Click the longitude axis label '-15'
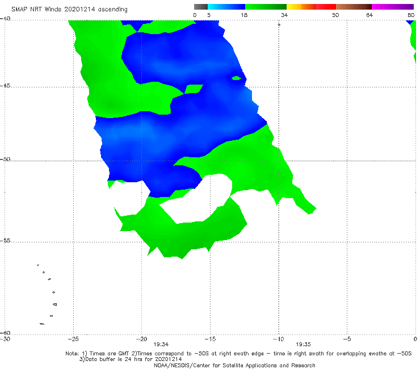Screen dimensions: 420x369 [210, 339]
